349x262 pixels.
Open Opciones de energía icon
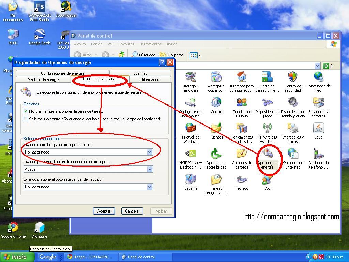(267, 154)
